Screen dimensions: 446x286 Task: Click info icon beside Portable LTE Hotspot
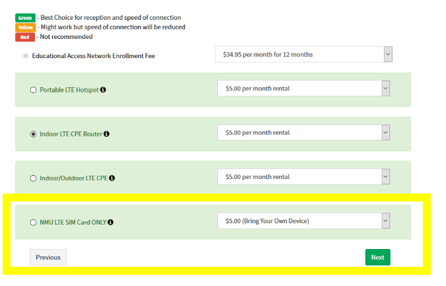pos(104,90)
